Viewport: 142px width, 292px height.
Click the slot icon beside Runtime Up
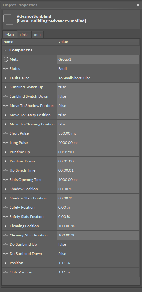tap(6, 152)
